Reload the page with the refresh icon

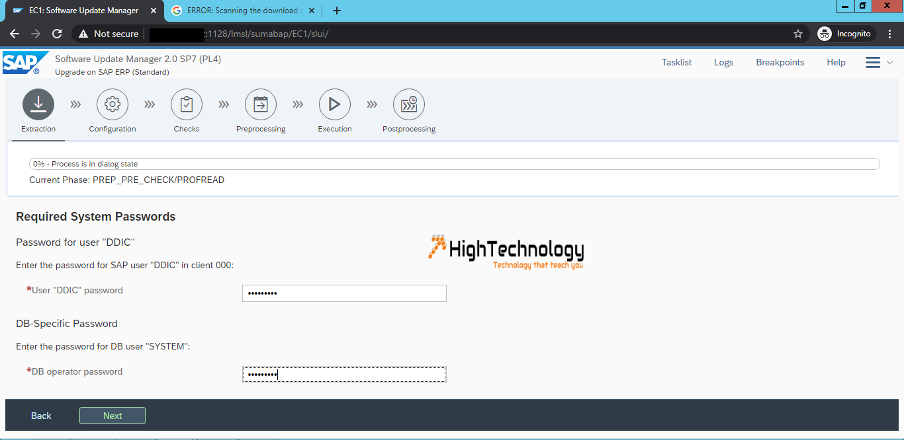click(x=57, y=34)
